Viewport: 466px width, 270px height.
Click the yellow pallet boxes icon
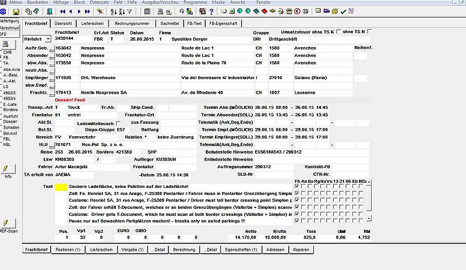coord(334,12)
